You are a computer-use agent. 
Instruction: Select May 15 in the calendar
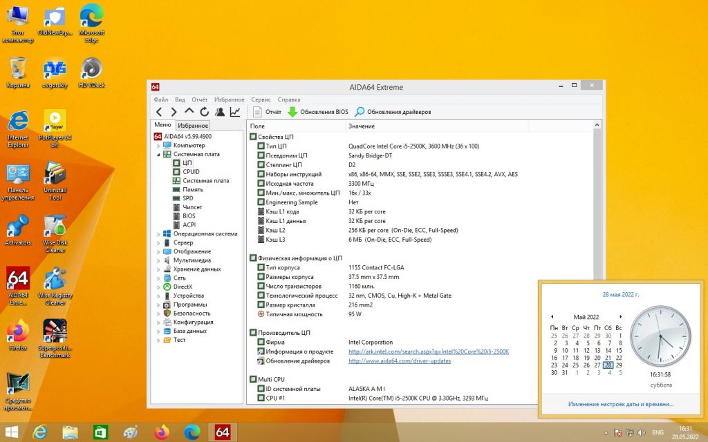pos(619,350)
